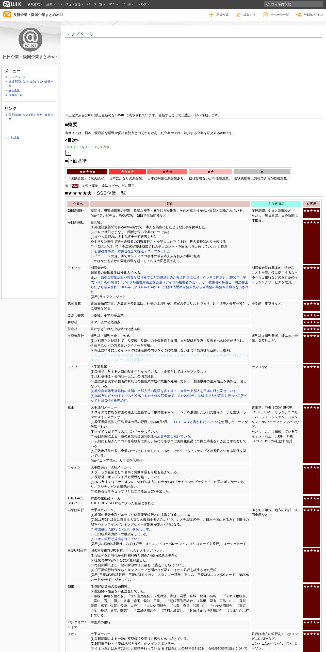Open the 編集 dropdown menu
The width and height of the screenshot is (326, 652).
pyautogui.click(x=51, y=4)
